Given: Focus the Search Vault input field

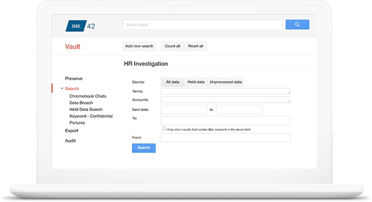Looking at the screenshot, I should click(x=203, y=25).
